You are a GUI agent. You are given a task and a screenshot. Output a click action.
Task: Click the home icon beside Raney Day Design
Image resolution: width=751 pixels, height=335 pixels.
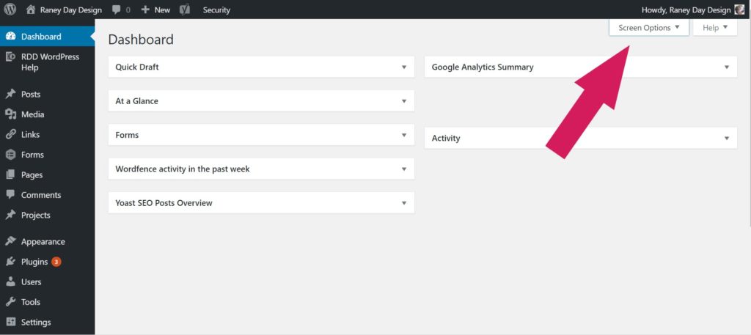[31, 9]
